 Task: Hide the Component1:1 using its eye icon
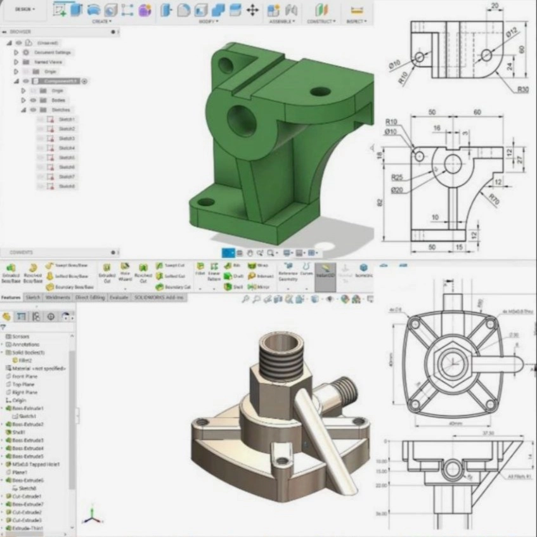point(26,81)
